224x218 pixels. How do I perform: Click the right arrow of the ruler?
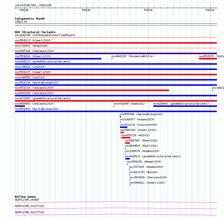point(216,8)
